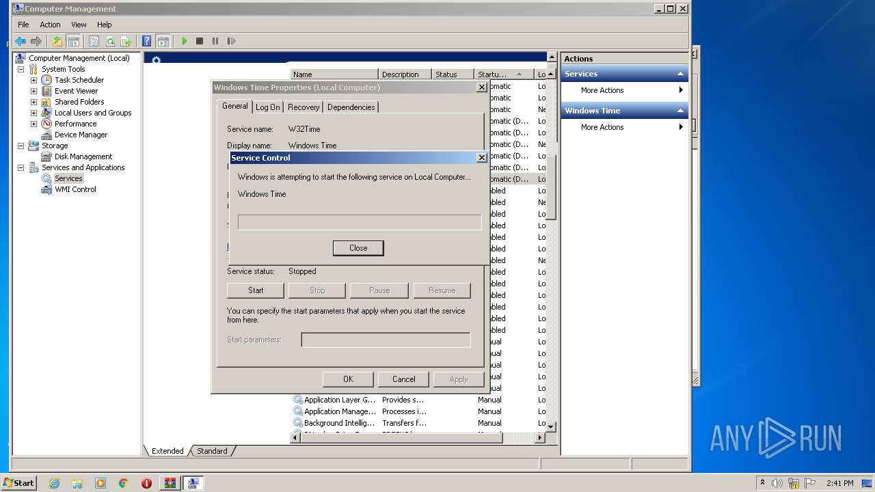Image resolution: width=875 pixels, height=492 pixels.
Task: Open Opera browser from the taskbar
Action: (146, 483)
